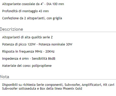The width and height of the screenshot is (116, 96).
Task: Click the 20KHz frequency value
Action: tap(50, 52)
